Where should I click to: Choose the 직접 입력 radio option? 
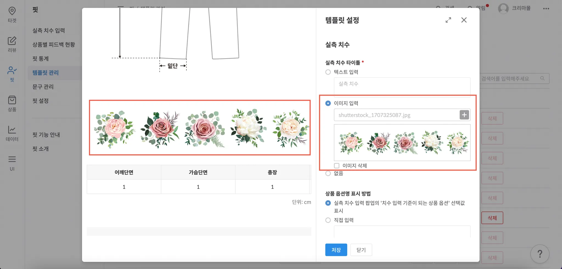[x=328, y=220]
